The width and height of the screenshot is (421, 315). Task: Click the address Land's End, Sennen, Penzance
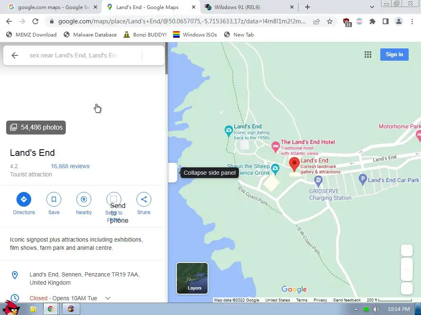coord(85,278)
